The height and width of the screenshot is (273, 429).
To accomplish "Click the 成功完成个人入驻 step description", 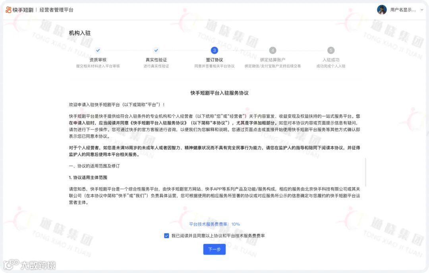I will (x=331, y=66).
